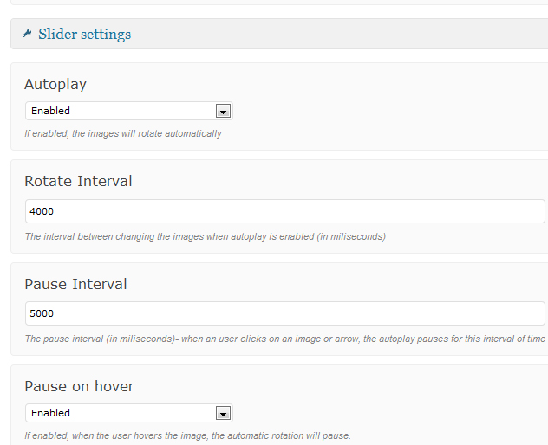Click the Pause on hover help description
Viewport: 548px width, 445px height.
[x=187, y=436]
